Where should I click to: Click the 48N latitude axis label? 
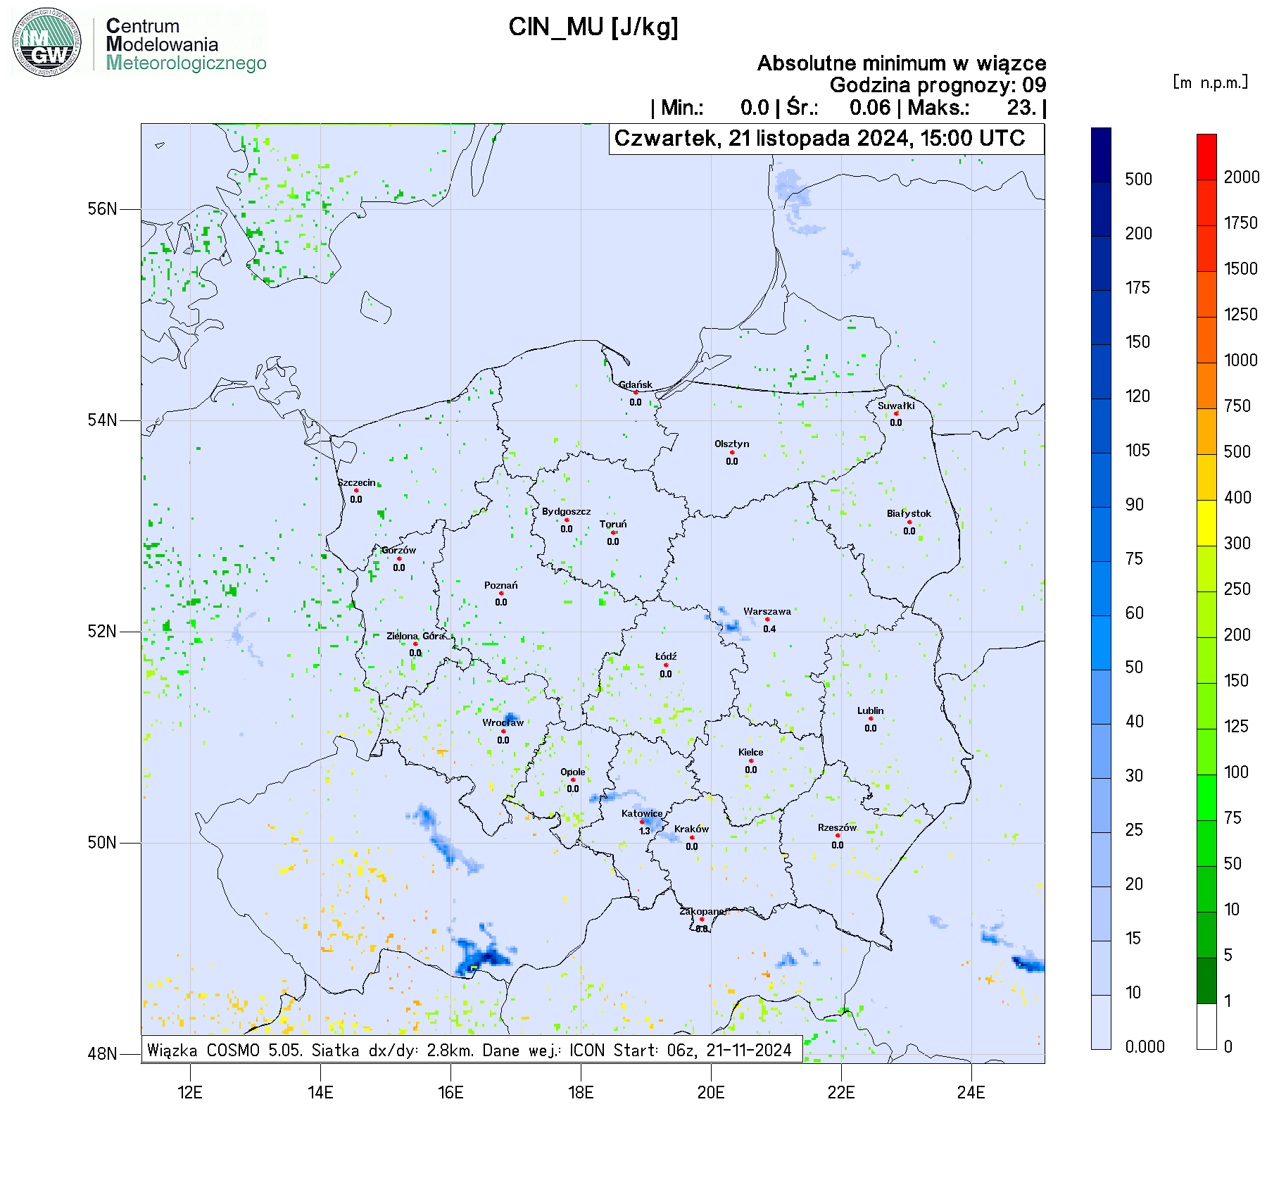pos(102,1054)
